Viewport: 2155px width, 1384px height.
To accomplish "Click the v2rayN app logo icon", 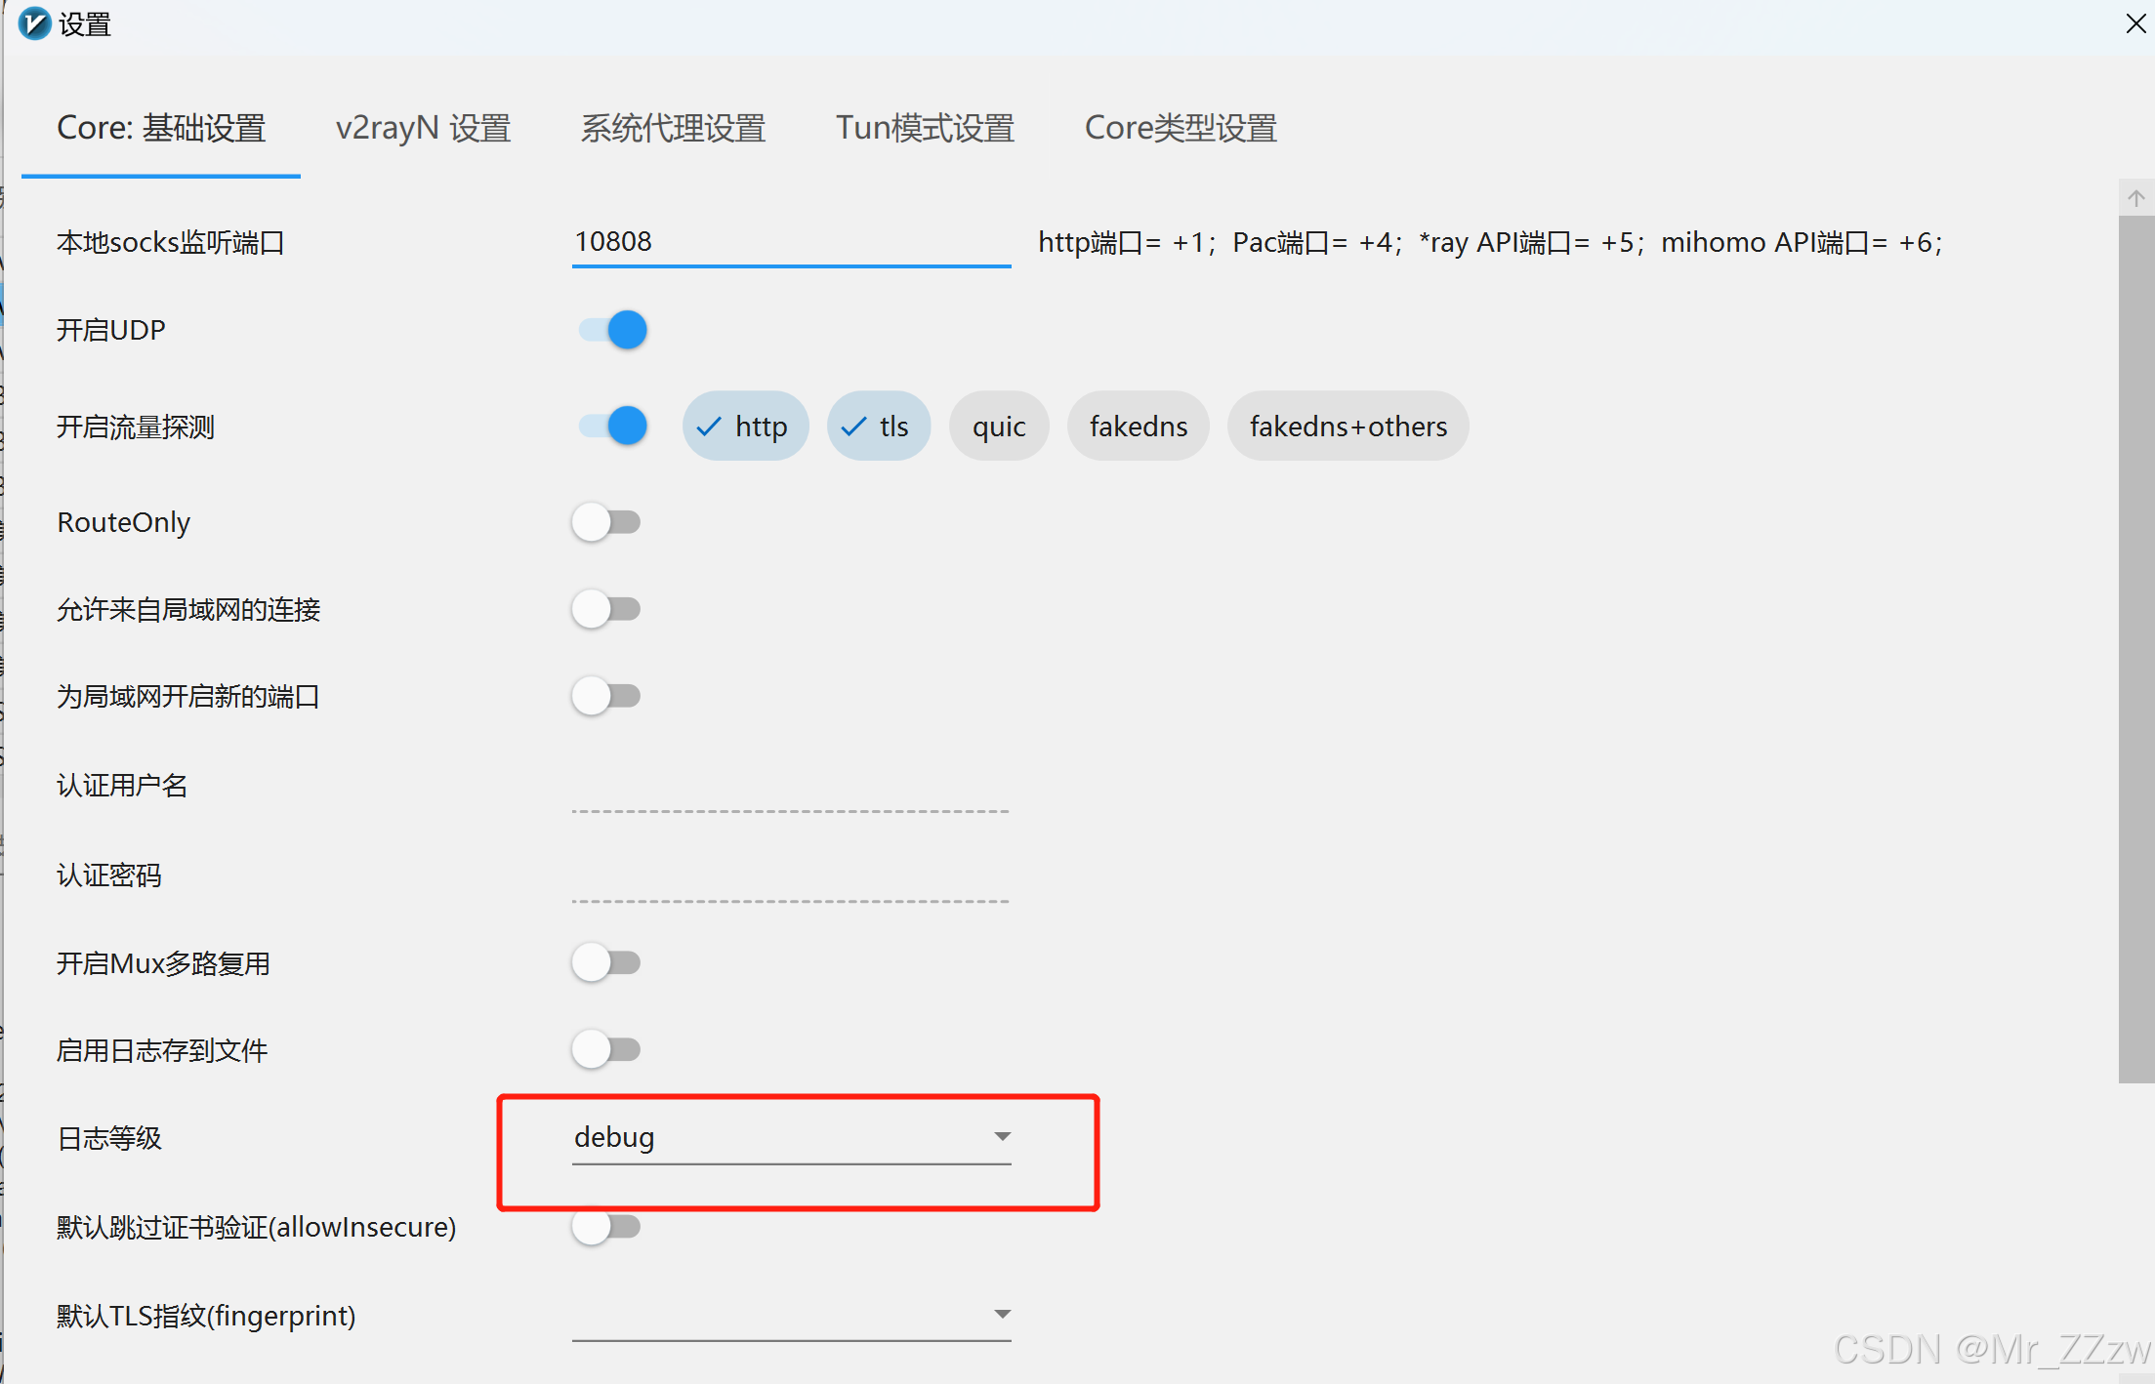I will [x=34, y=23].
